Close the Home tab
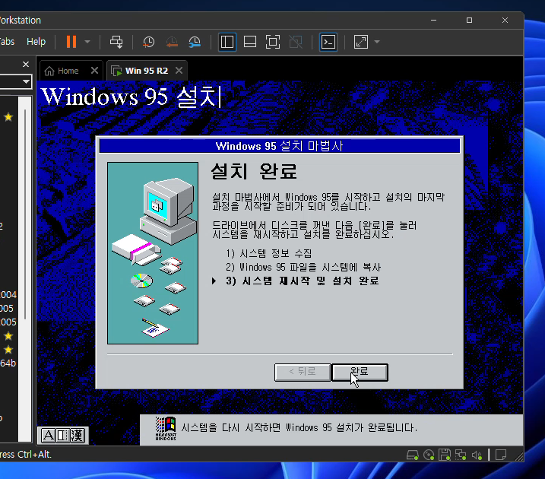This screenshot has height=479, width=545. coord(94,71)
